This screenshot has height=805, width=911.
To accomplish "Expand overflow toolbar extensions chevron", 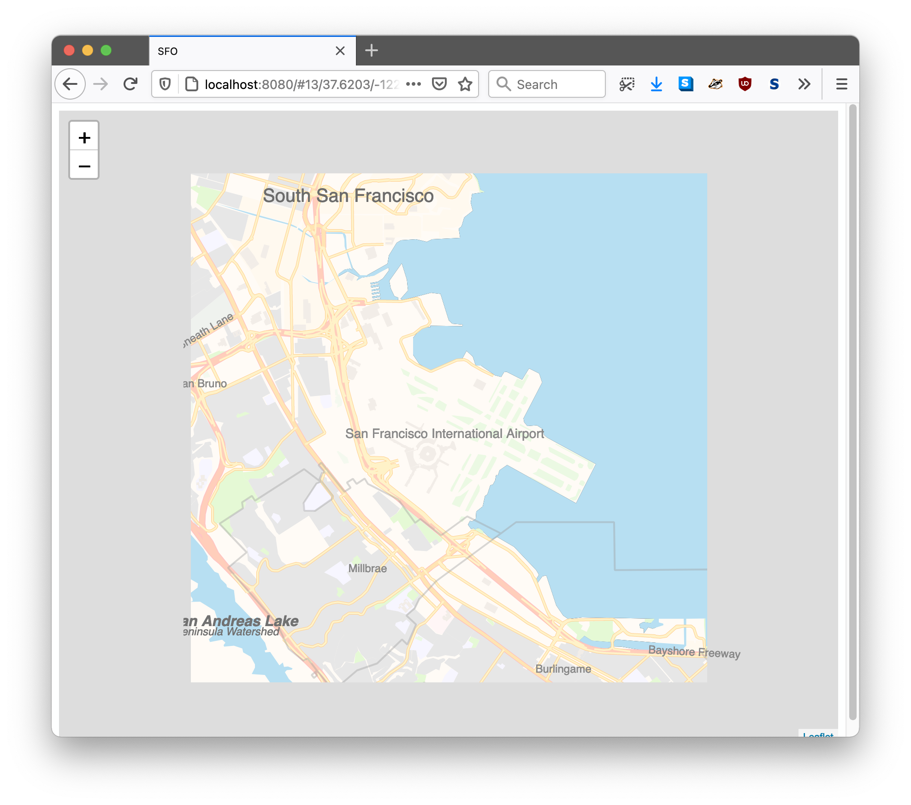I will point(804,84).
